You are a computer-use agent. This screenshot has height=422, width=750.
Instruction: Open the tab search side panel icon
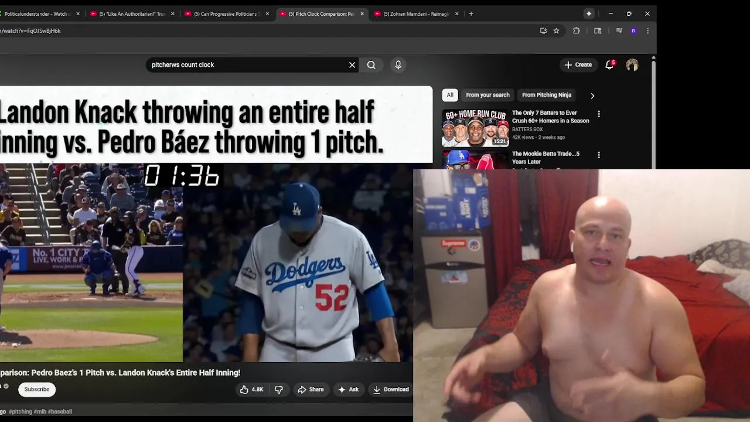[x=598, y=30]
